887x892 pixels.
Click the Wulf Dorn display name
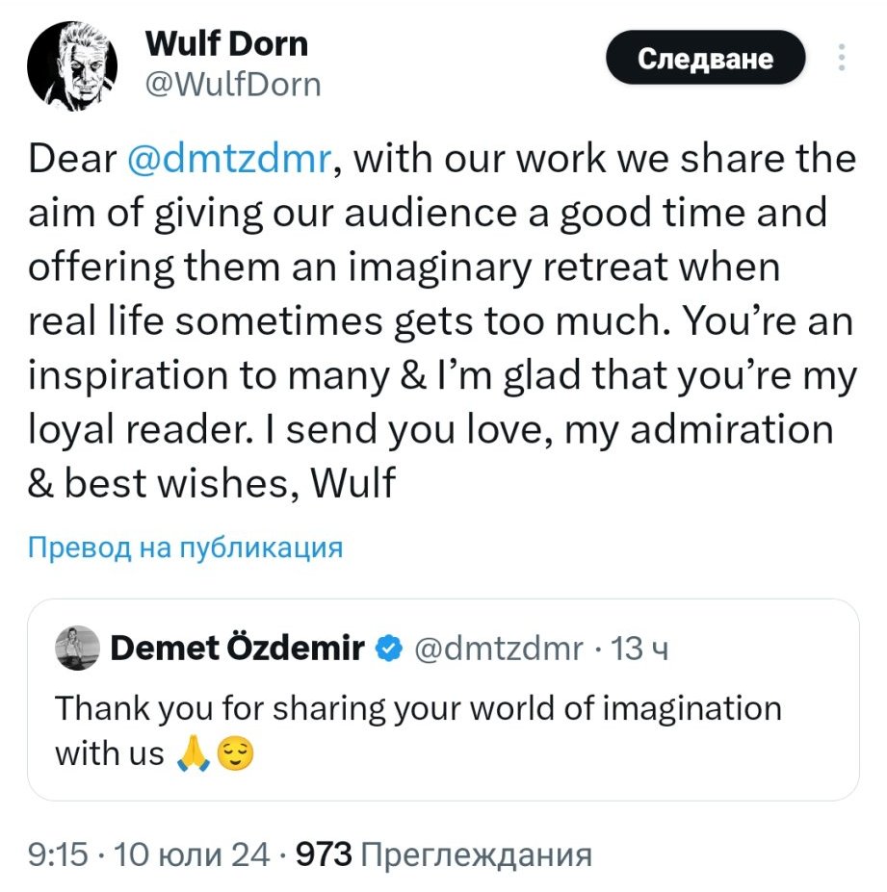(226, 43)
